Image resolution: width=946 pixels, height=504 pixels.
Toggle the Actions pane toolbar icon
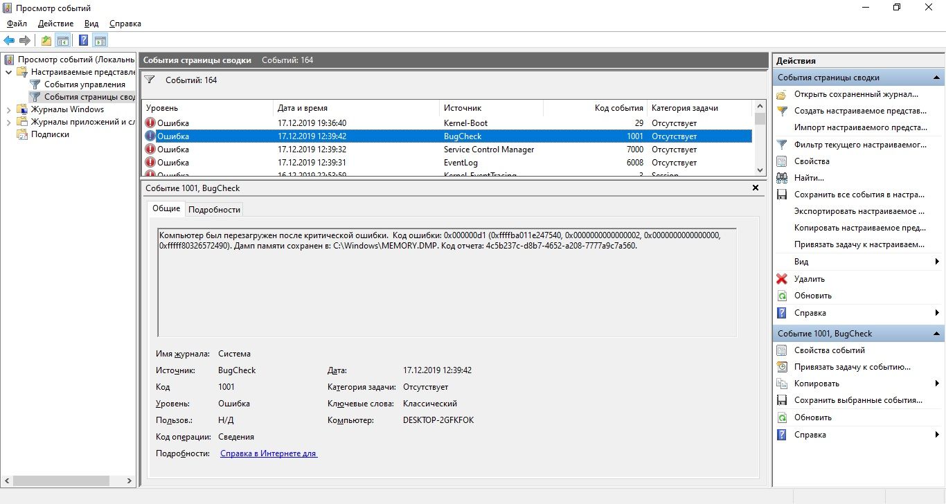click(x=100, y=41)
